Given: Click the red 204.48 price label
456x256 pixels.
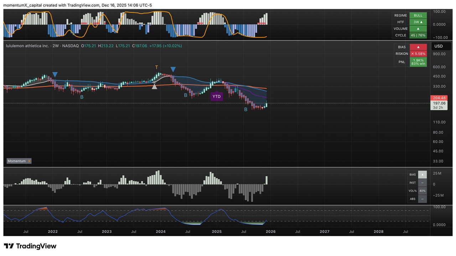Looking at the screenshot, I should coord(438,98).
